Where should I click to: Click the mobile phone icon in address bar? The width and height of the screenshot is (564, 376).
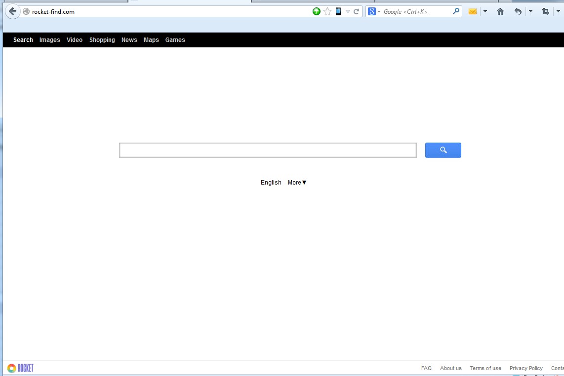(338, 11)
